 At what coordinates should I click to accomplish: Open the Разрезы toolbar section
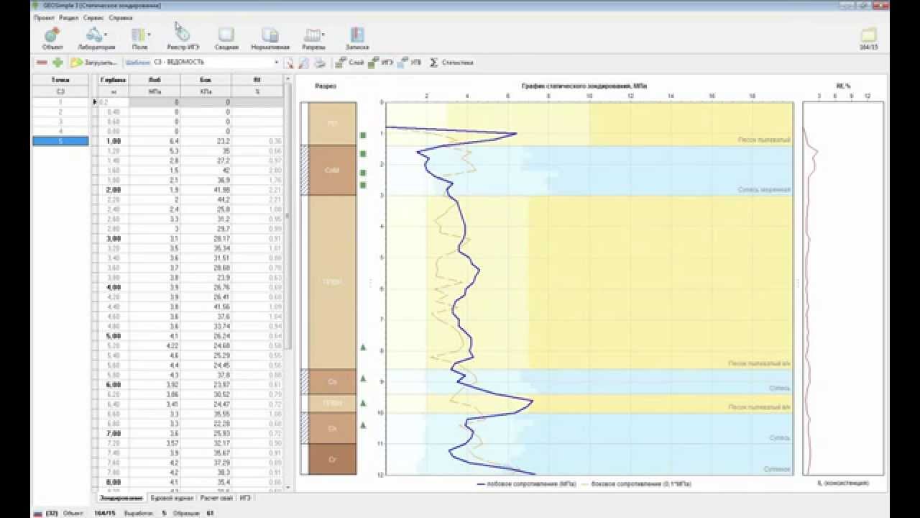point(313,37)
